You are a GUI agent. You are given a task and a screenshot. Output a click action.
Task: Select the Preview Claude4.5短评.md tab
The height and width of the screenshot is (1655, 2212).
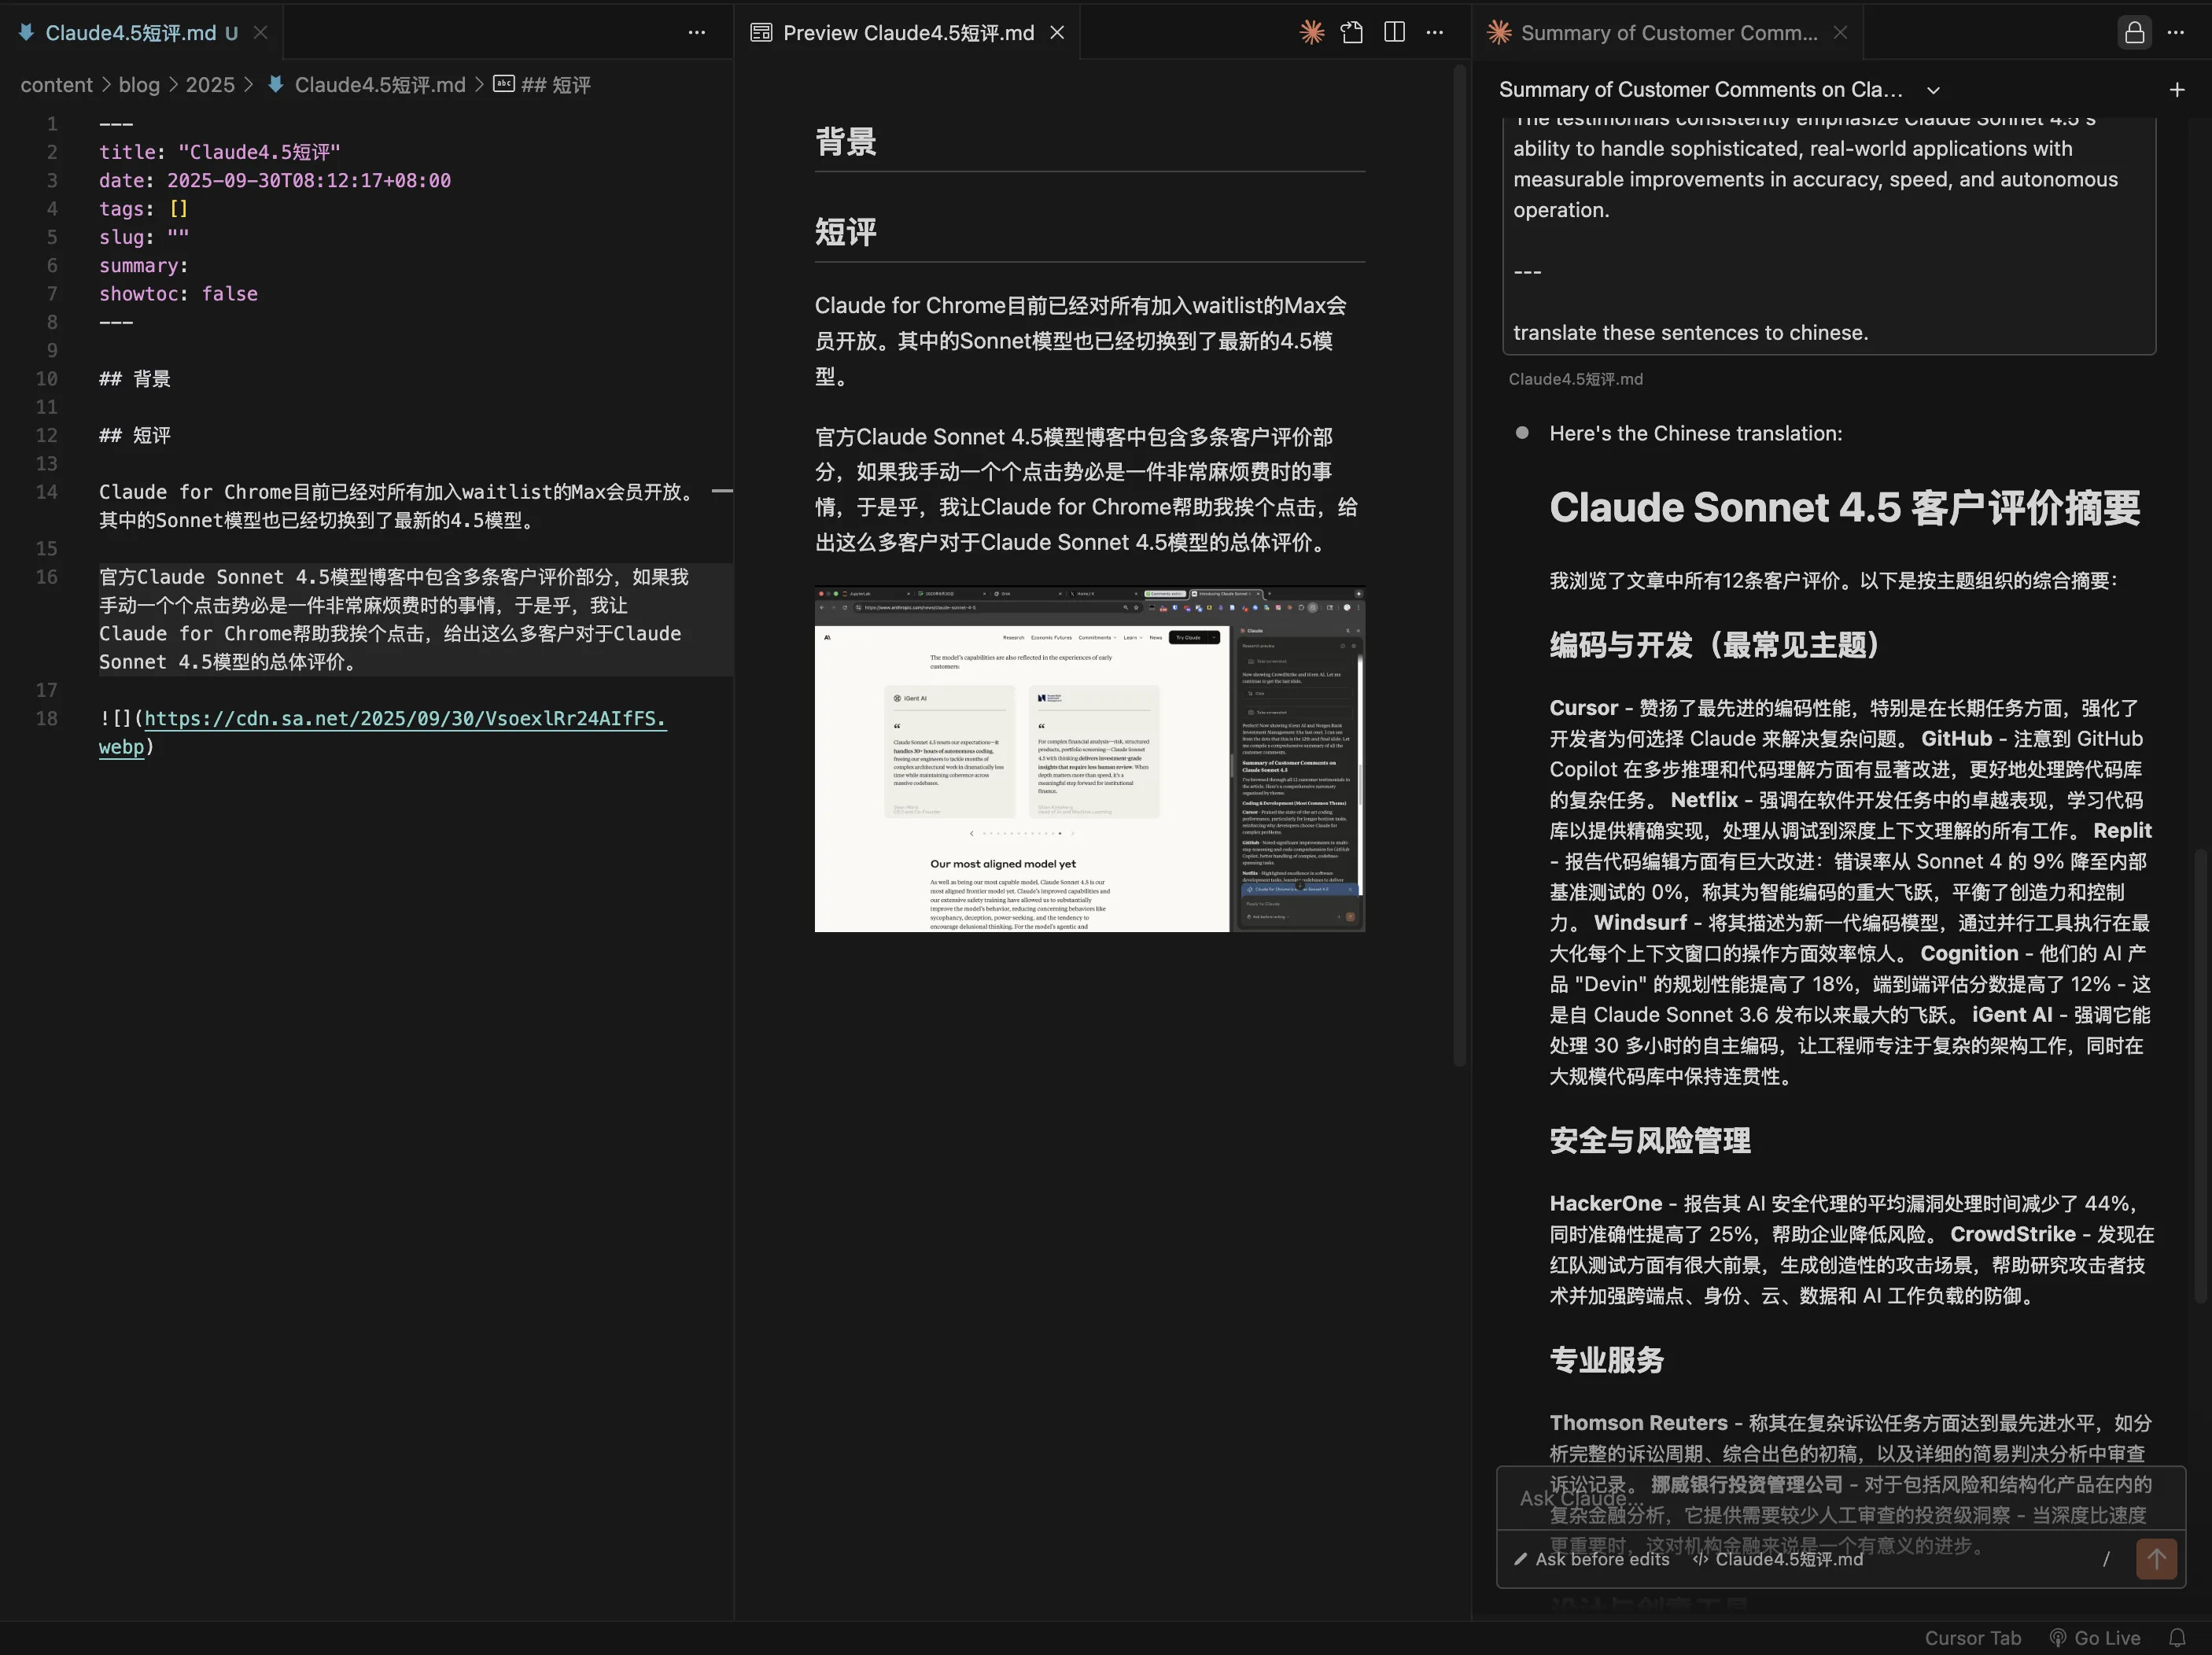pyautogui.click(x=907, y=32)
